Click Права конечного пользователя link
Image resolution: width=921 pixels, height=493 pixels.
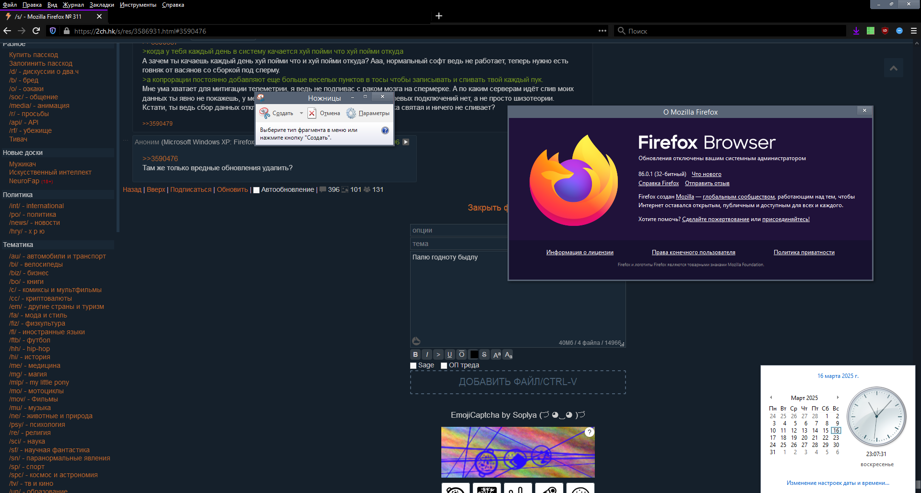(693, 252)
